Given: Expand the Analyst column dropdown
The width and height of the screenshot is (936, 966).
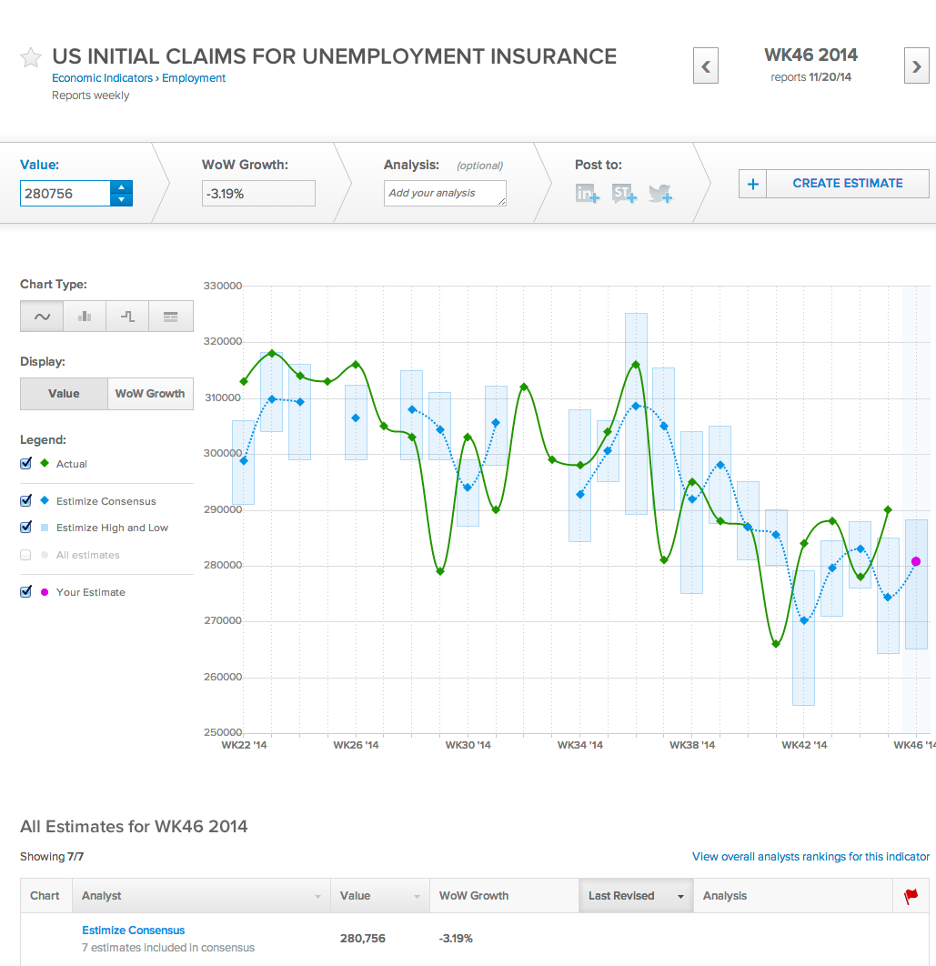Looking at the screenshot, I should pos(318,895).
